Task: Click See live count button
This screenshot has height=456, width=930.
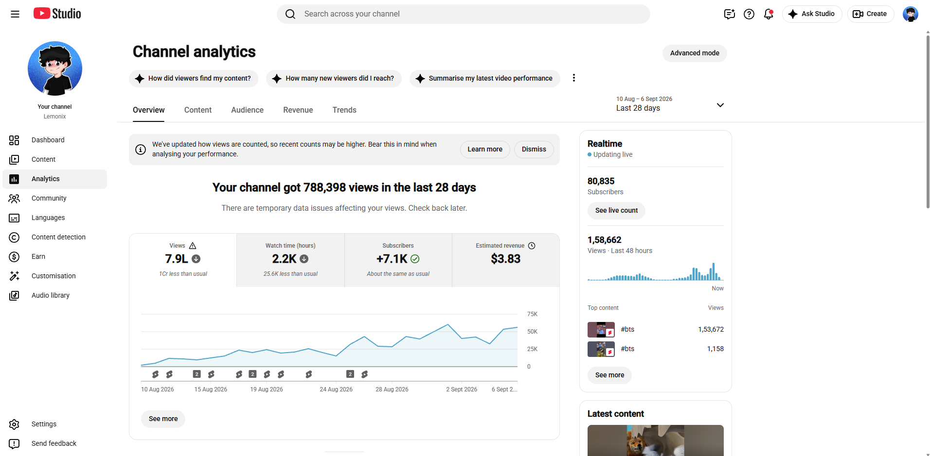Action: click(x=616, y=211)
